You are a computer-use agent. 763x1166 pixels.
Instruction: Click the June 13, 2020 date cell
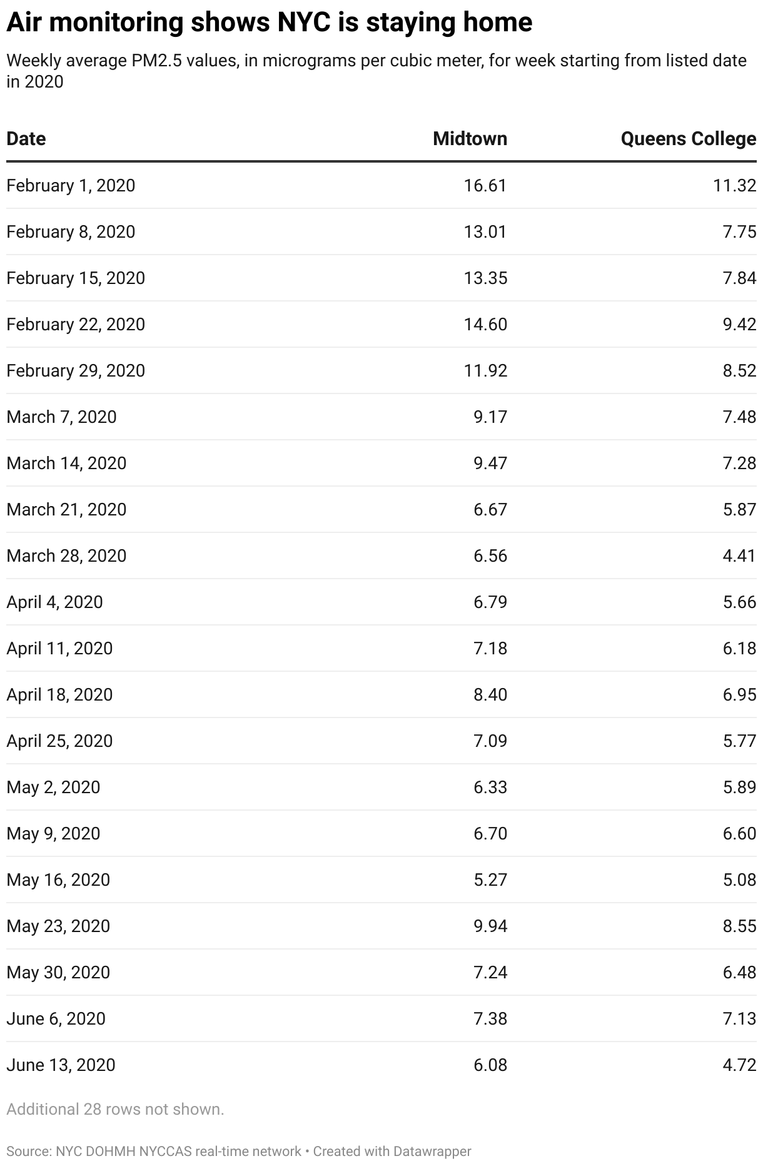click(61, 1065)
